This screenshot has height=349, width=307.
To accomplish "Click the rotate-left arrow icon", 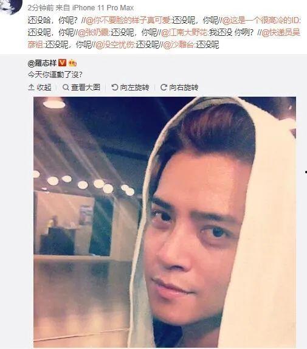I will pos(114,88).
